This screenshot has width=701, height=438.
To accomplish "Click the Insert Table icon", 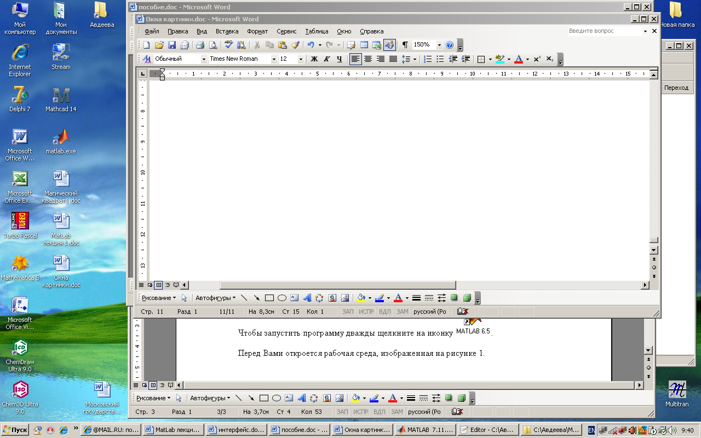I will coord(364,45).
